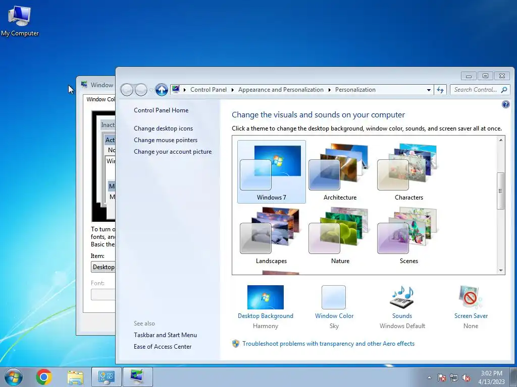Screen dimensions: 517x387
Task: Click Appearance and Personalization breadcrumb
Action: [281, 90]
